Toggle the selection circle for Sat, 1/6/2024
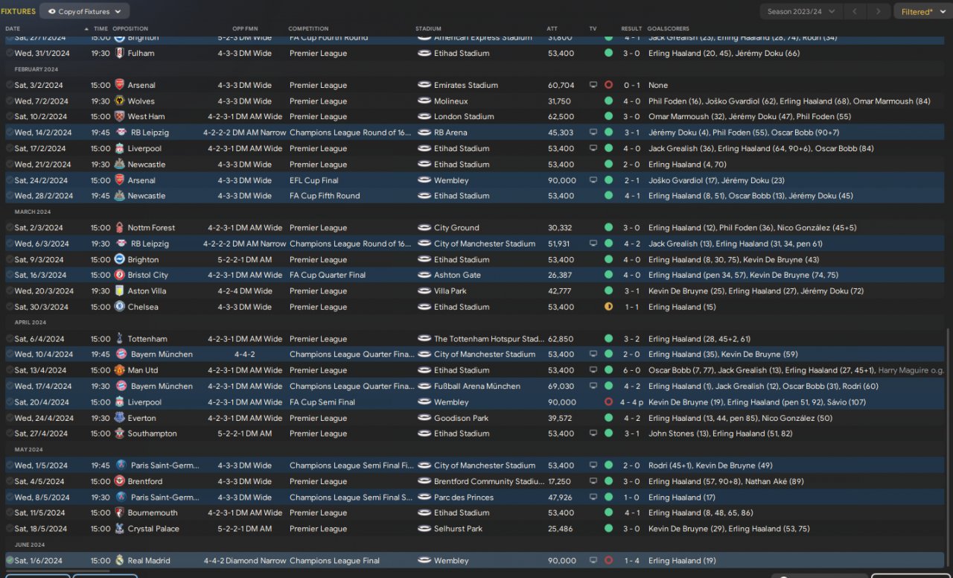 [x=10, y=561]
